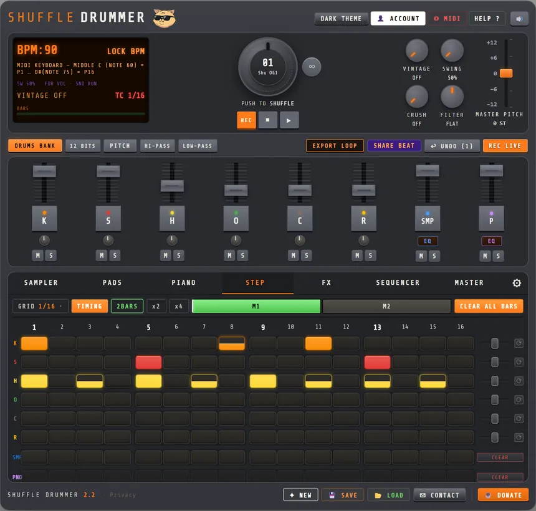Click the Load button
The image size is (536, 511).
coord(389,495)
